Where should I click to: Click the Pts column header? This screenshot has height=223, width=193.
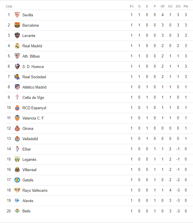(x=186, y=6)
